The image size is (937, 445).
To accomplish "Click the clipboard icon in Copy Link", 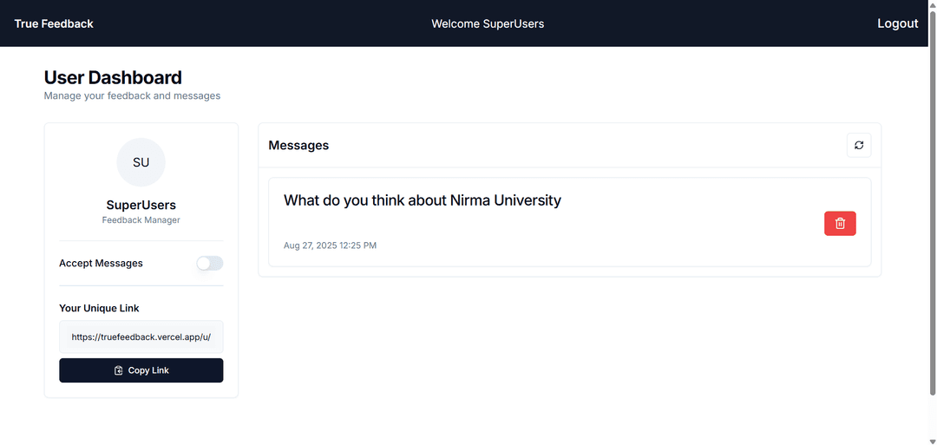I will coord(119,370).
